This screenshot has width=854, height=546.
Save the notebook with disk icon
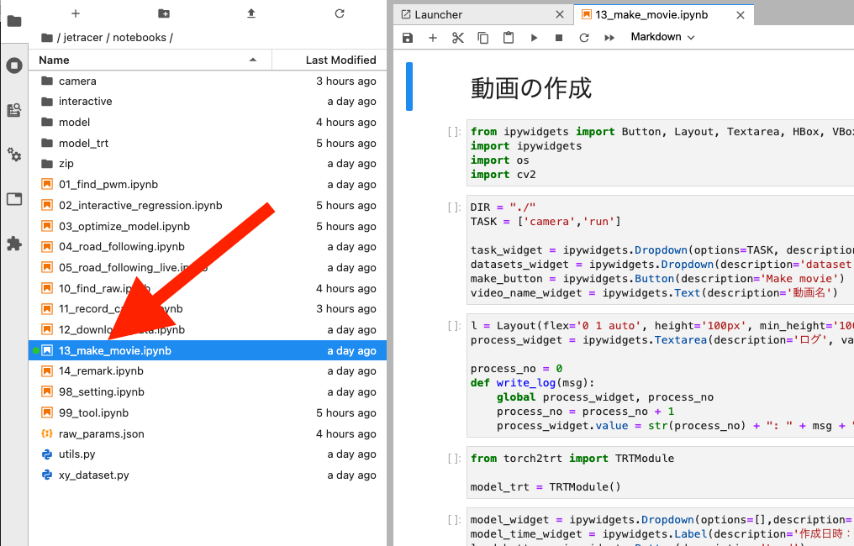coord(408,38)
